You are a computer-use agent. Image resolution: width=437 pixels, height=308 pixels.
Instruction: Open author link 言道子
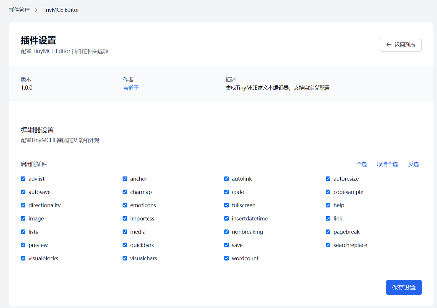(131, 88)
